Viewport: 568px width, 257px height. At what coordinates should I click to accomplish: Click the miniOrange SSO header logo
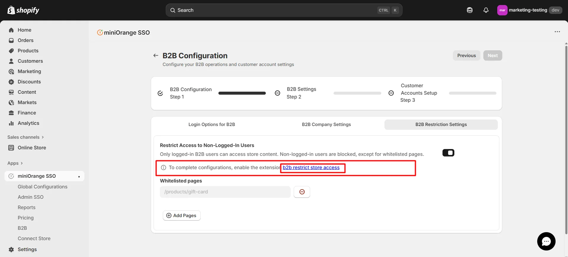tap(100, 33)
